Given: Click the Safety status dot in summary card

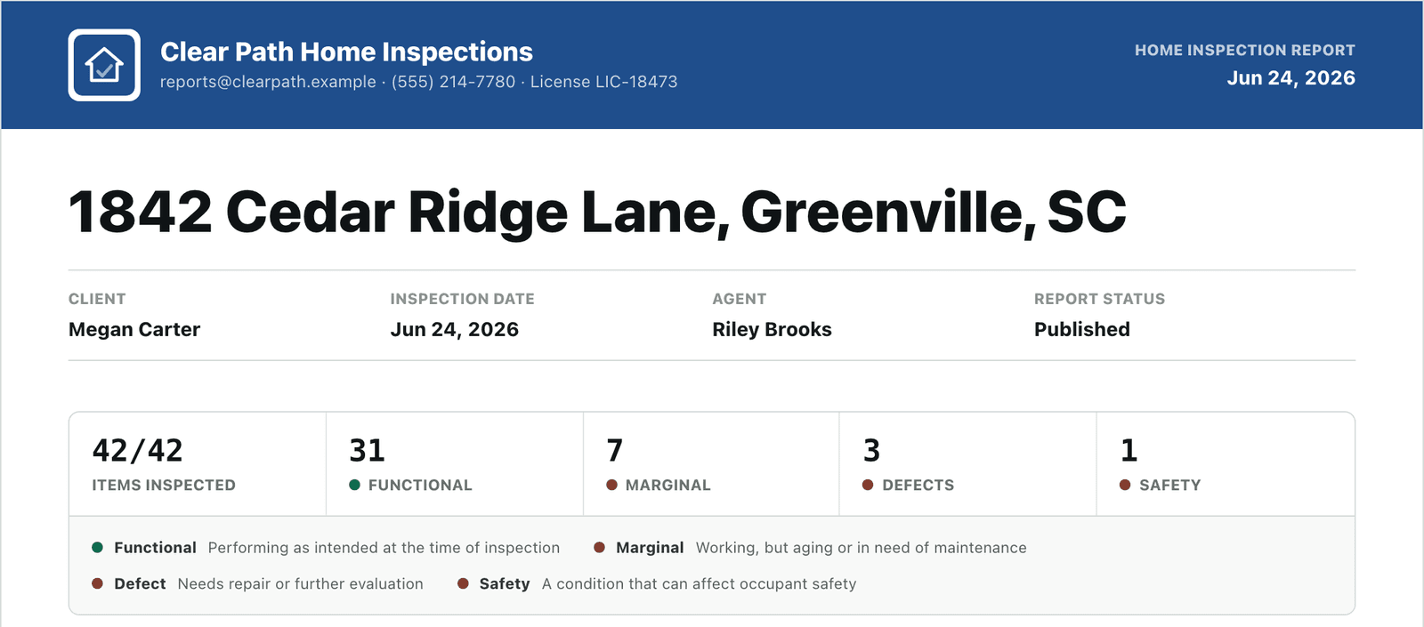Looking at the screenshot, I should [x=1125, y=485].
